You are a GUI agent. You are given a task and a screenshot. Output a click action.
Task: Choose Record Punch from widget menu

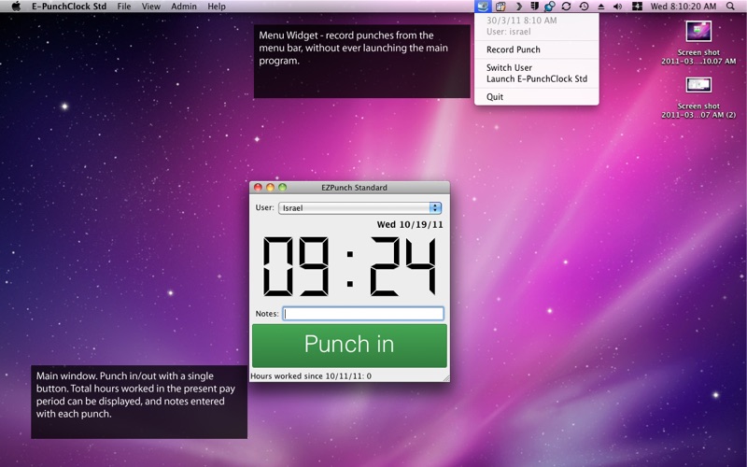pos(536,50)
